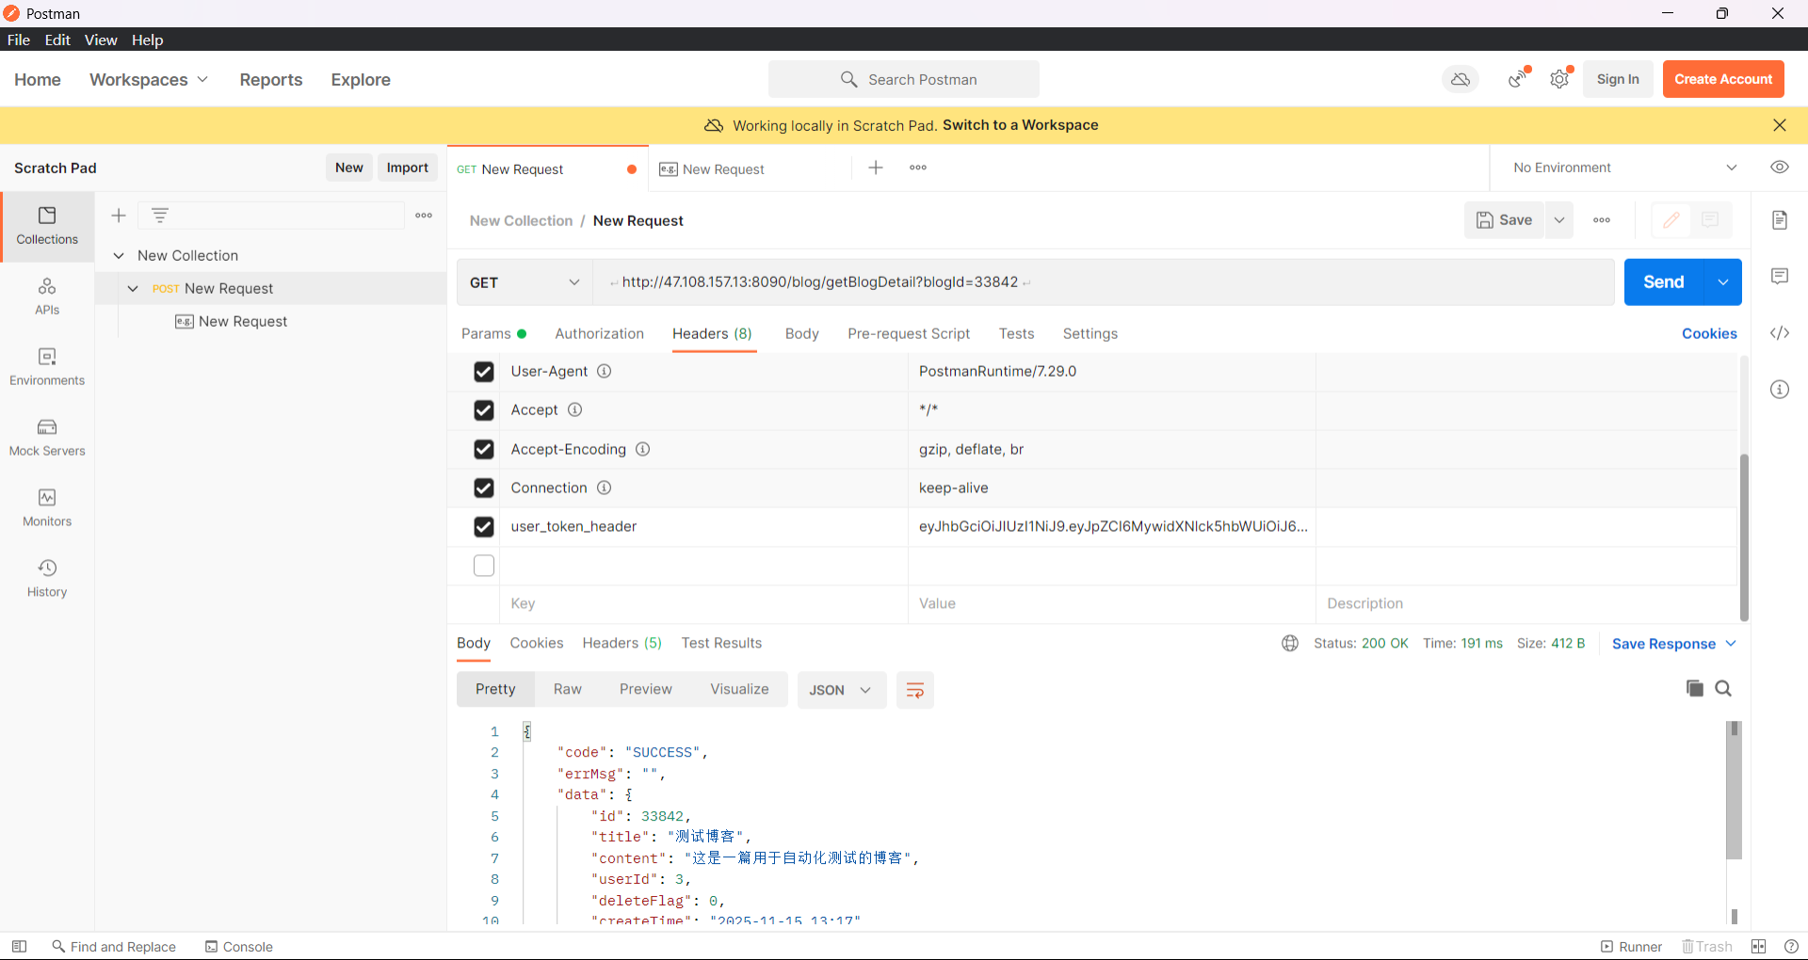The width and height of the screenshot is (1808, 960).
Task: Click the network globe icon near Status
Action: pyautogui.click(x=1290, y=643)
